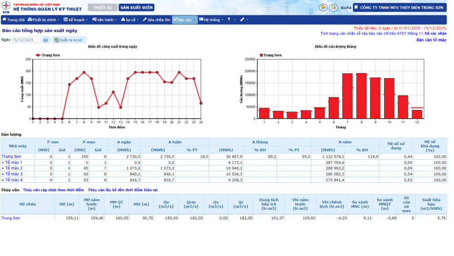The width and height of the screenshot is (454, 256).
Task: Expand the Vận hành dropdown menu
Action: pos(104,20)
